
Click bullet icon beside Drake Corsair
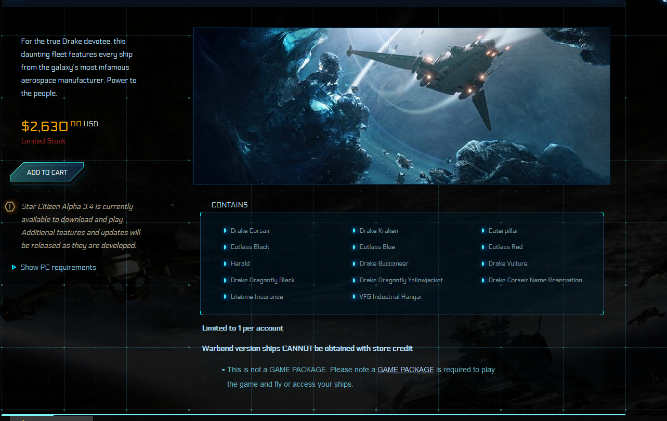pyautogui.click(x=225, y=230)
